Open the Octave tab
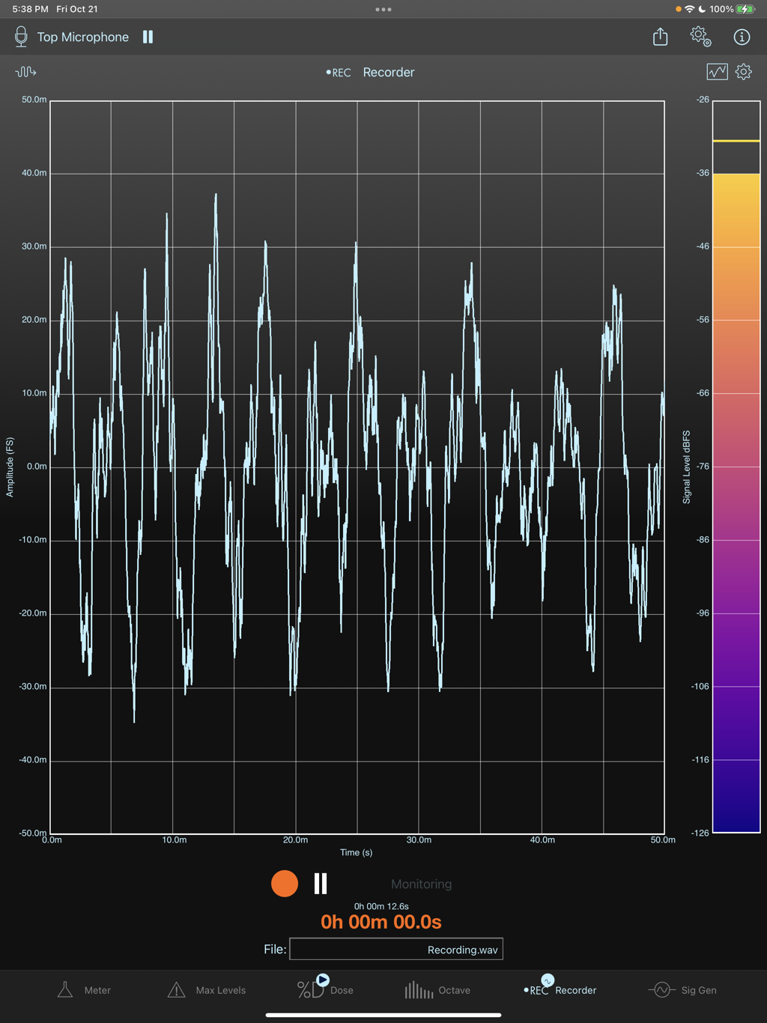 (x=437, y=990)
